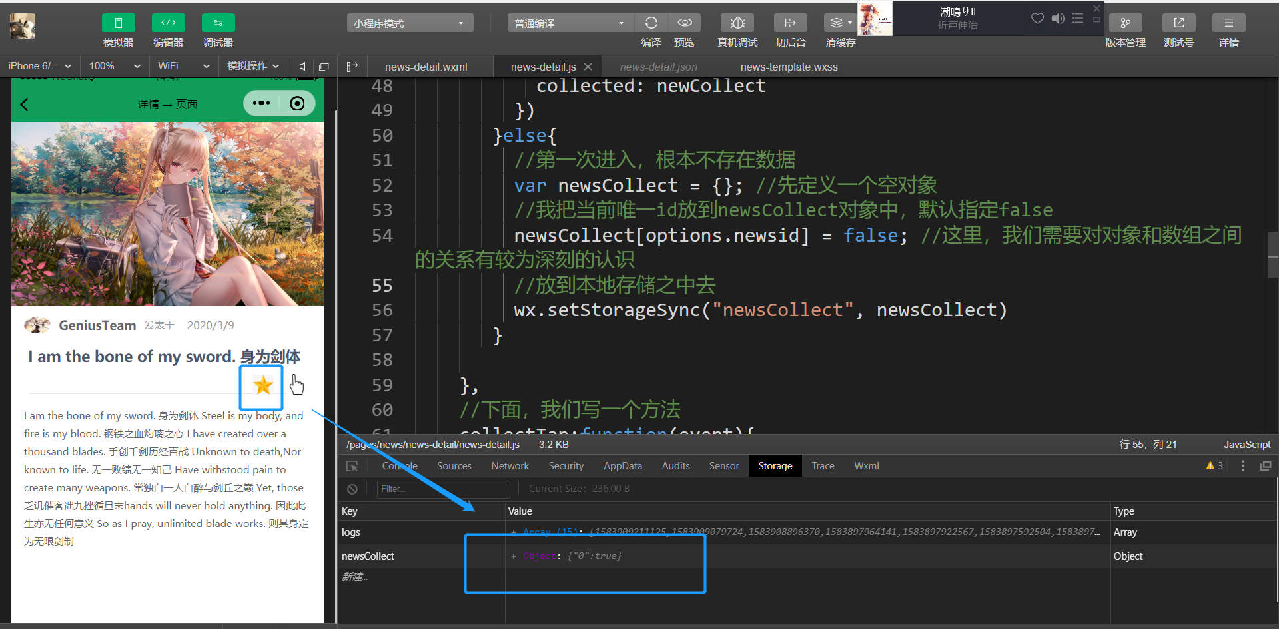Click the warnings count indicator
Screen dimensions: 1279x629
(1214, 466)
